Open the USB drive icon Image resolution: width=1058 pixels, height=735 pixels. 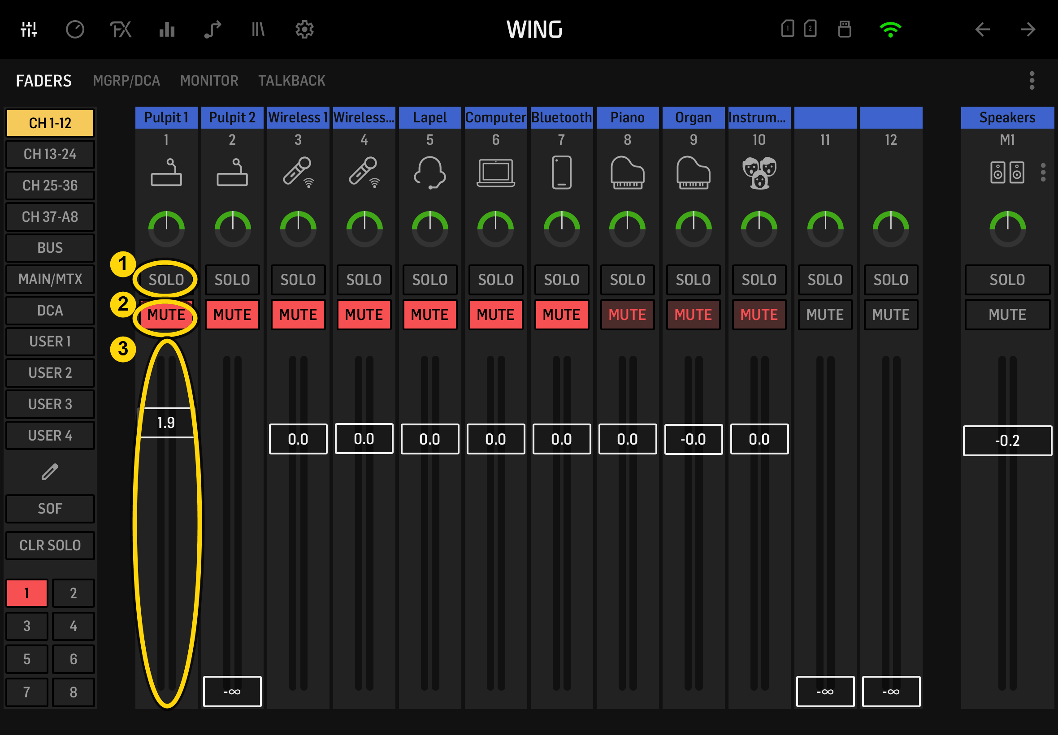pyautogui.click(x=844, y=29)
